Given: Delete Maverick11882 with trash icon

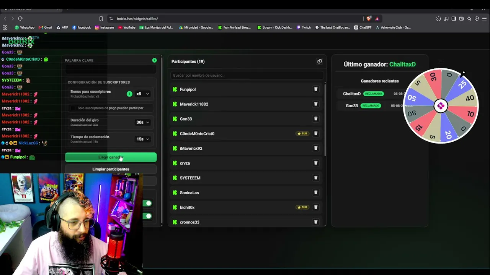Looking at the screenshot, I should 316,104.
